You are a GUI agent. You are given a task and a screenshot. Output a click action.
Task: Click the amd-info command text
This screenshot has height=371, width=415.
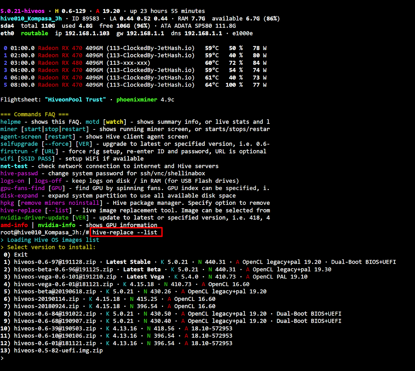(x=14, y=225)
